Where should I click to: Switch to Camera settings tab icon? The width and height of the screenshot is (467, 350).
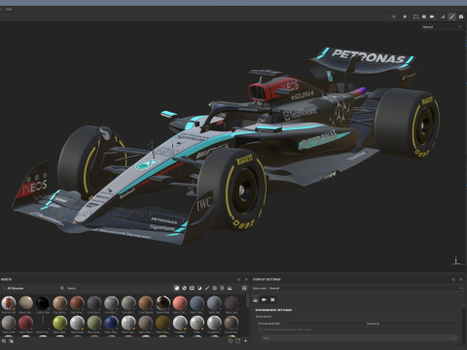pos(264,299)
